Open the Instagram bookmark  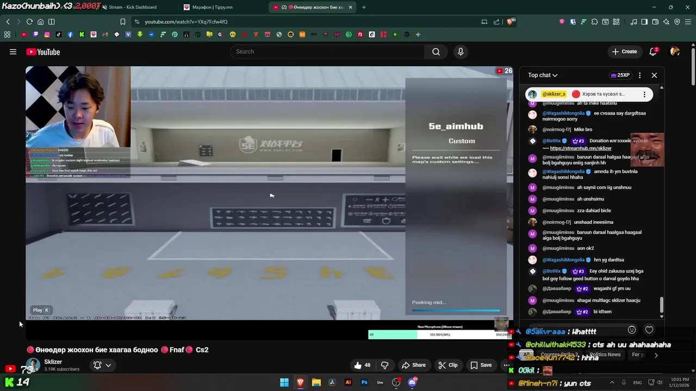point(47,34)
